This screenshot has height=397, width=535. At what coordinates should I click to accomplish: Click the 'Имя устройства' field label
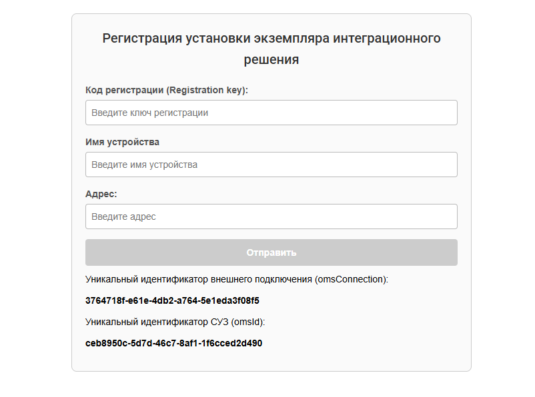[x=122, y=142]
